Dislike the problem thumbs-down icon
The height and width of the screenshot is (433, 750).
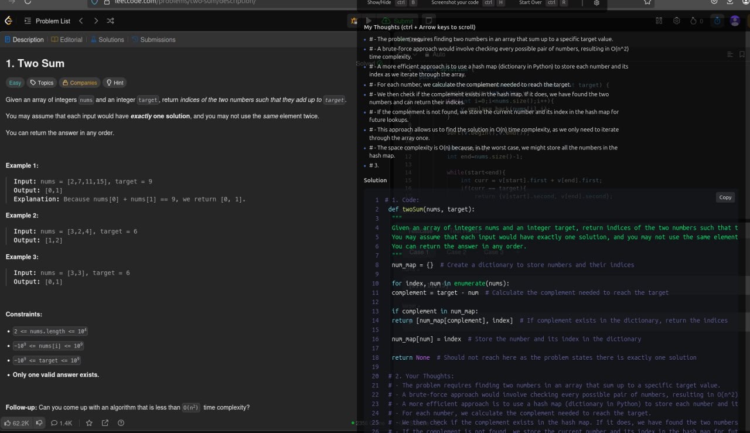(x=40, y=423)
